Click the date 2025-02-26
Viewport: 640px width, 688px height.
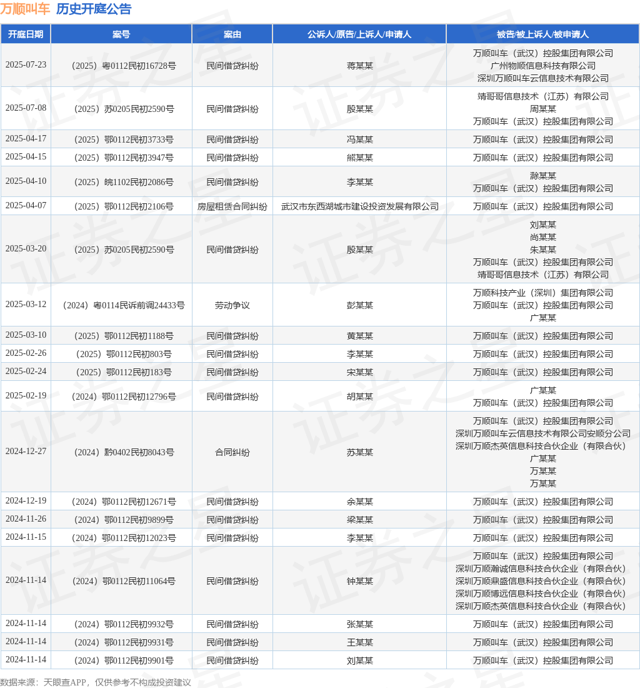tap(26, 353)
